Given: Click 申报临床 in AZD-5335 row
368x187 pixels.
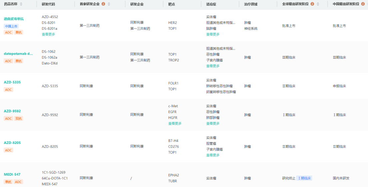Looking at the screenshot, I should (x=339, y=86).
